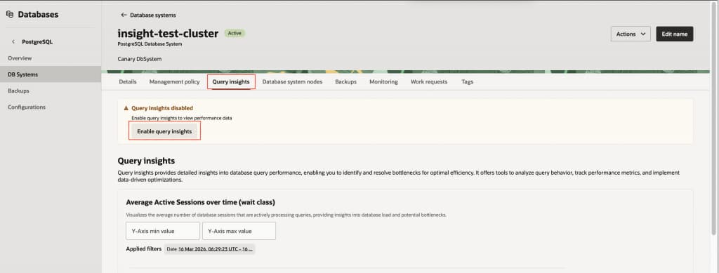This screenshot has width=719, height=273.
Task: Open Backups in the left sidebar
Action: (18, 91)
